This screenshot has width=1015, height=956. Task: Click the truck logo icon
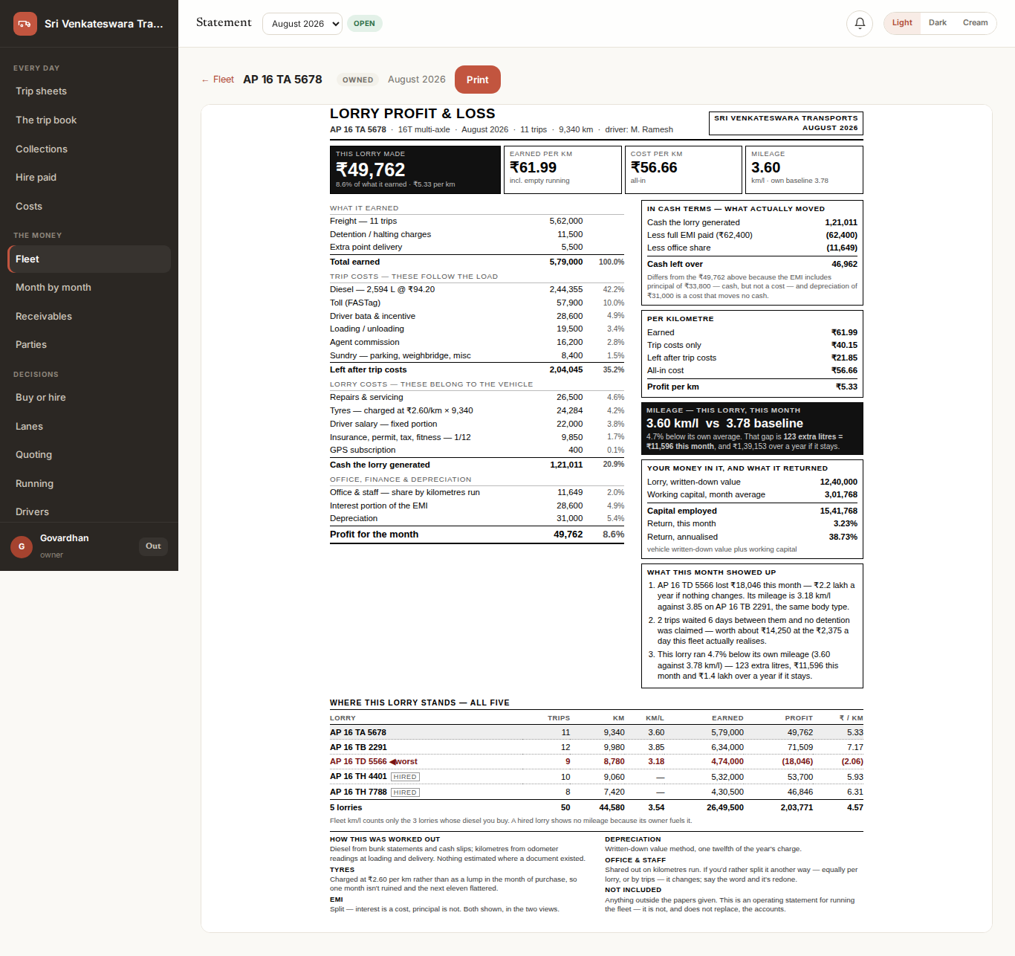pos(25,24)
